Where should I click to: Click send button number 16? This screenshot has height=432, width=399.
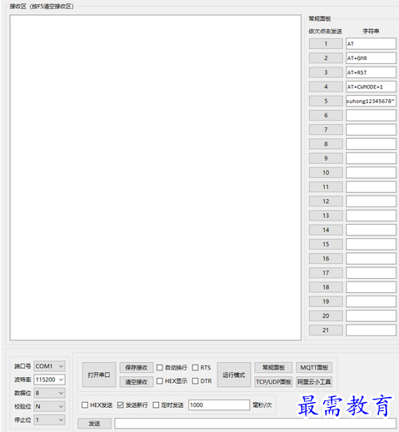pos(326,258)
